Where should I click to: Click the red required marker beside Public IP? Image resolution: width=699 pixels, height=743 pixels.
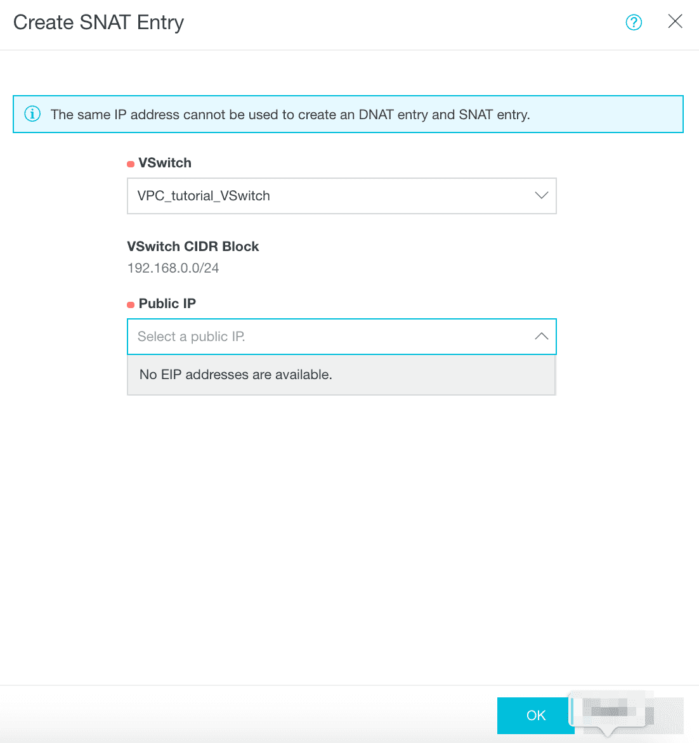pyautogui.click(x=131, y=305)
